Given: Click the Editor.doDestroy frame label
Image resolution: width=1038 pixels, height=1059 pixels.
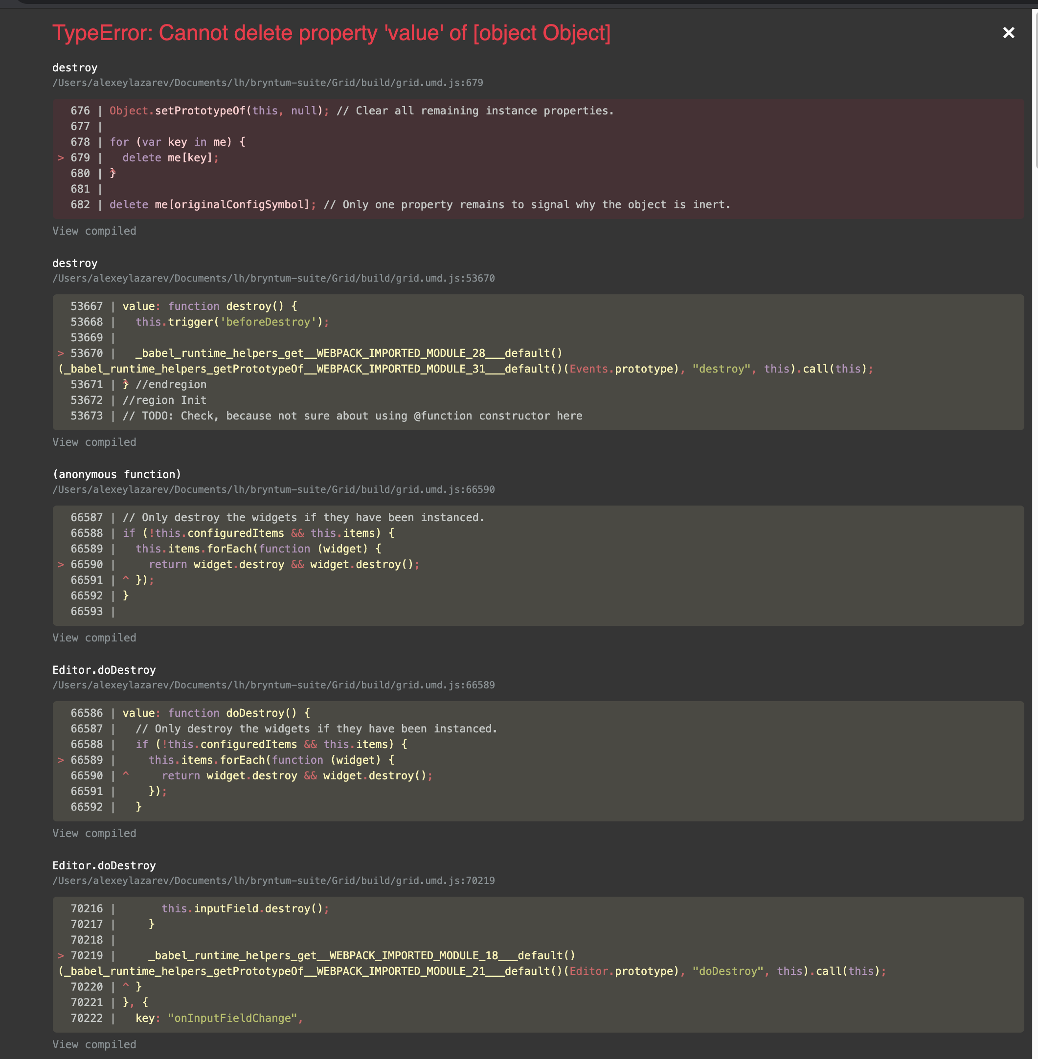Looking at the screenshot, I should pos(104,669).
